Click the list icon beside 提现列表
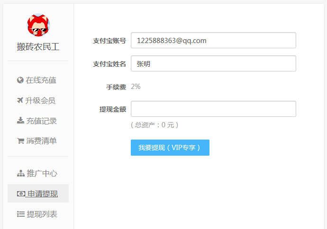The image size is (327, 229). [x=20, y=214]
